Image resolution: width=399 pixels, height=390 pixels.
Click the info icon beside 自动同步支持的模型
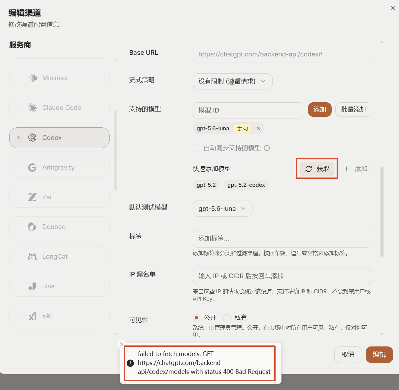coord(267,148)
